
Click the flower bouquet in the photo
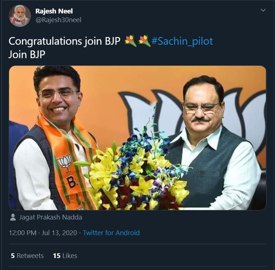pyautogui.click(x=138, y=171)
